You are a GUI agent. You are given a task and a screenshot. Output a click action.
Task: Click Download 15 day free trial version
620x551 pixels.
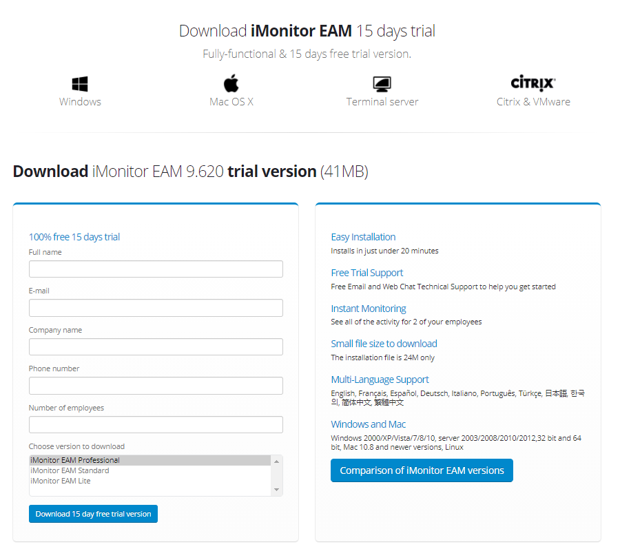pyautogui.click(x=93, y=514)
